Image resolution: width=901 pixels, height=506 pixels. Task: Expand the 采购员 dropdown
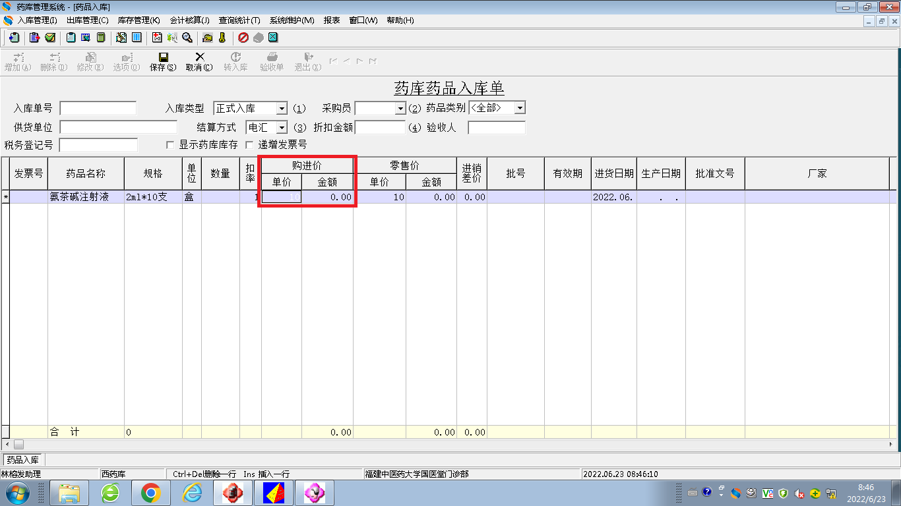pyautogui.click(x=400, y=108)
